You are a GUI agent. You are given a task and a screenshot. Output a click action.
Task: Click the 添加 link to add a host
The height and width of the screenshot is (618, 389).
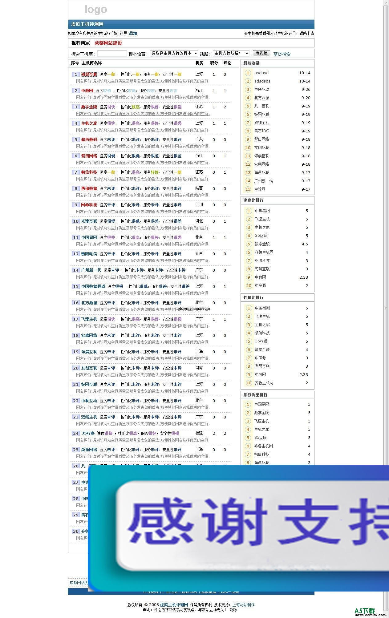pyautogui.click(x=133, y=33)
